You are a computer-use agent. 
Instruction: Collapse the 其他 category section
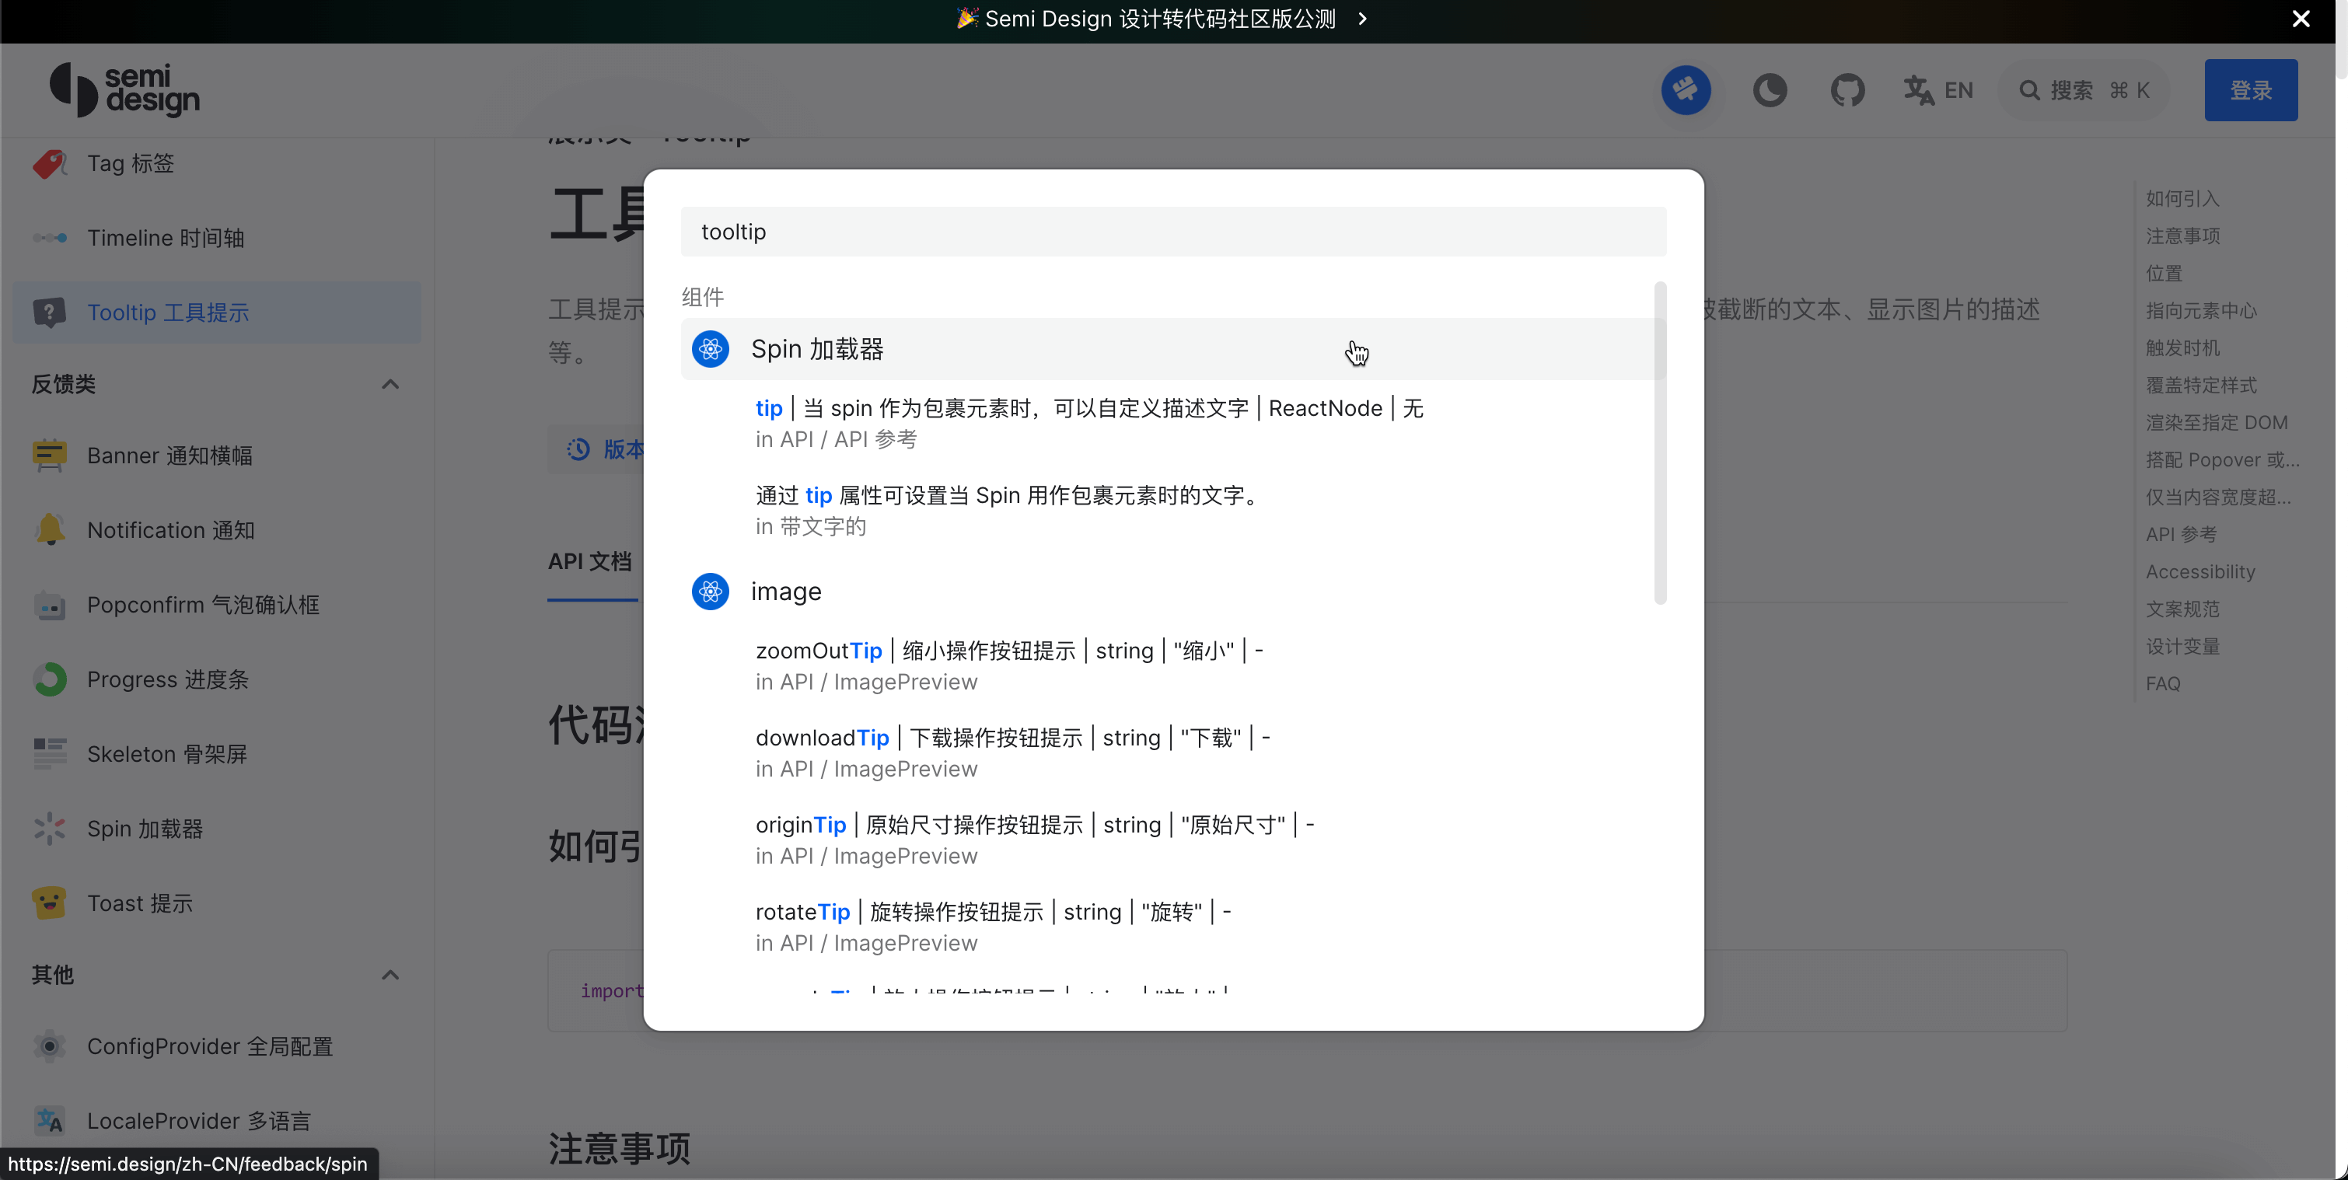[390, 974]
